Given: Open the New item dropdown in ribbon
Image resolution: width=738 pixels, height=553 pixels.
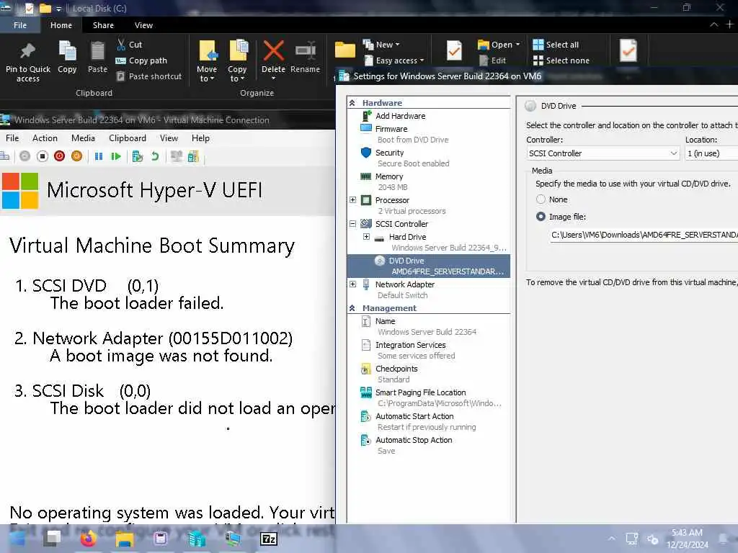Looking at the screenshot, I should (381, 45).
